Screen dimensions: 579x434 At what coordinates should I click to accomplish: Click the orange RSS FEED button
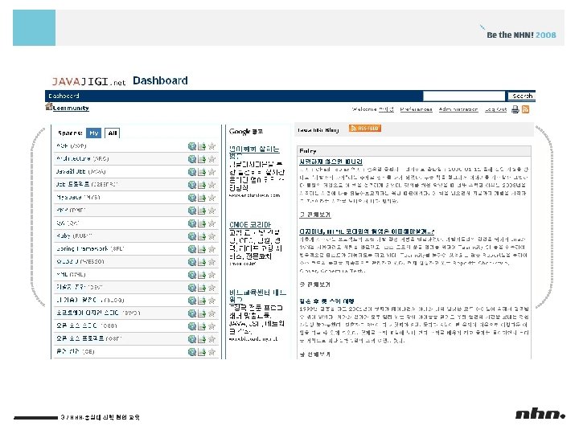click(x=365, y=128)
